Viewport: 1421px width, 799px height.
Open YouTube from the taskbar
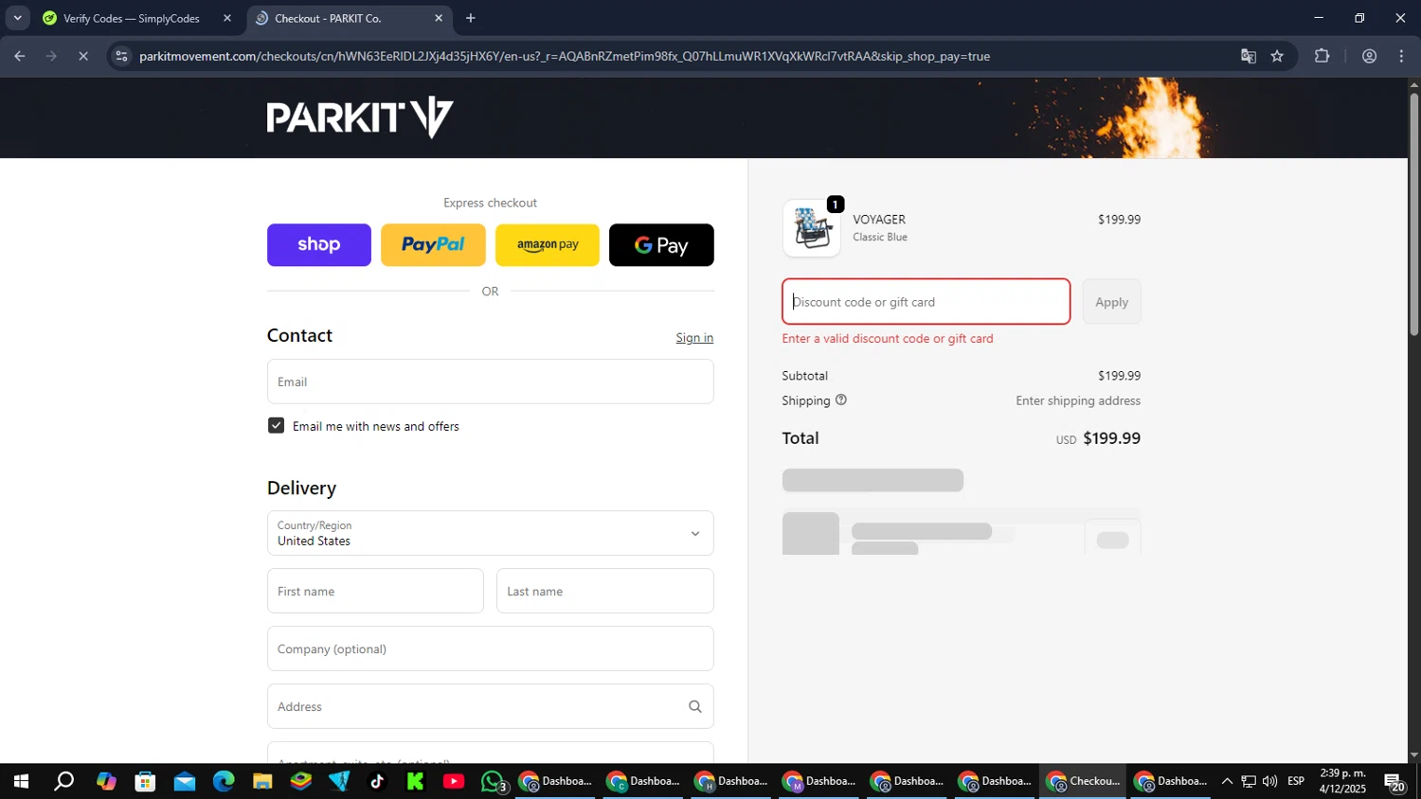coord(454,781)
